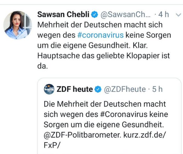Image resolution: width=183 pixels, height=154 pixels.
Task: Click Sawsan Chebli's verified badge
Action: (x=95, y=14)
